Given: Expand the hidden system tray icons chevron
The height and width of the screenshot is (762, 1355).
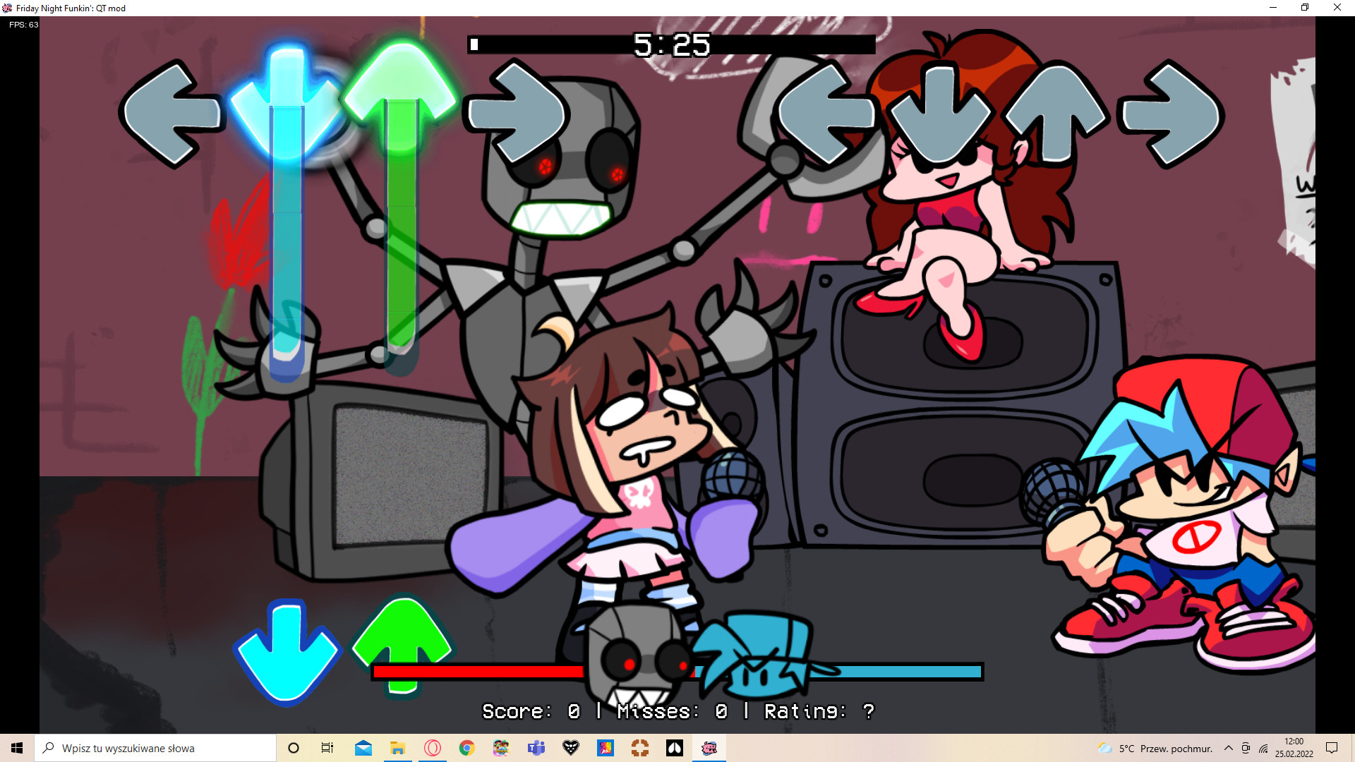Looking at the screenshot, I should click(x=1228, y=748).
